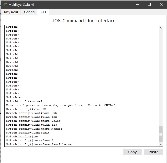Click the 'Switch(config)#vlan 121' line

coord(27,109)
